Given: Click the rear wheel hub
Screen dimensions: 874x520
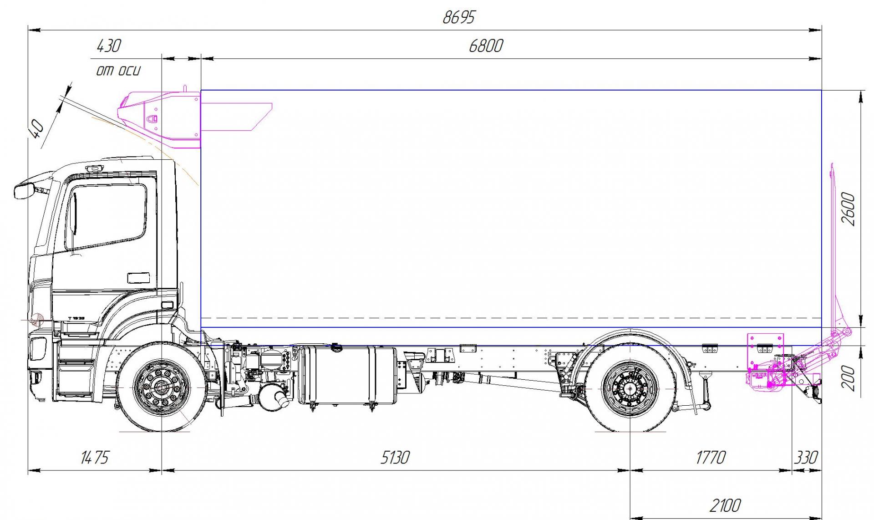Looking at the screenshot, I should tap(630, 388).
